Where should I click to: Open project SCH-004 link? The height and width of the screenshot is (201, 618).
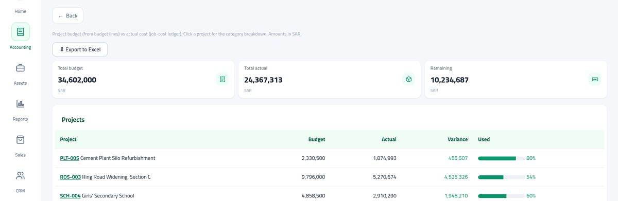70,196
